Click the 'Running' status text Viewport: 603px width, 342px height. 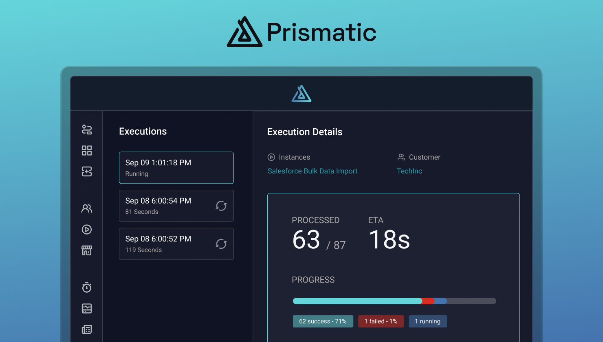coord(137,174)
